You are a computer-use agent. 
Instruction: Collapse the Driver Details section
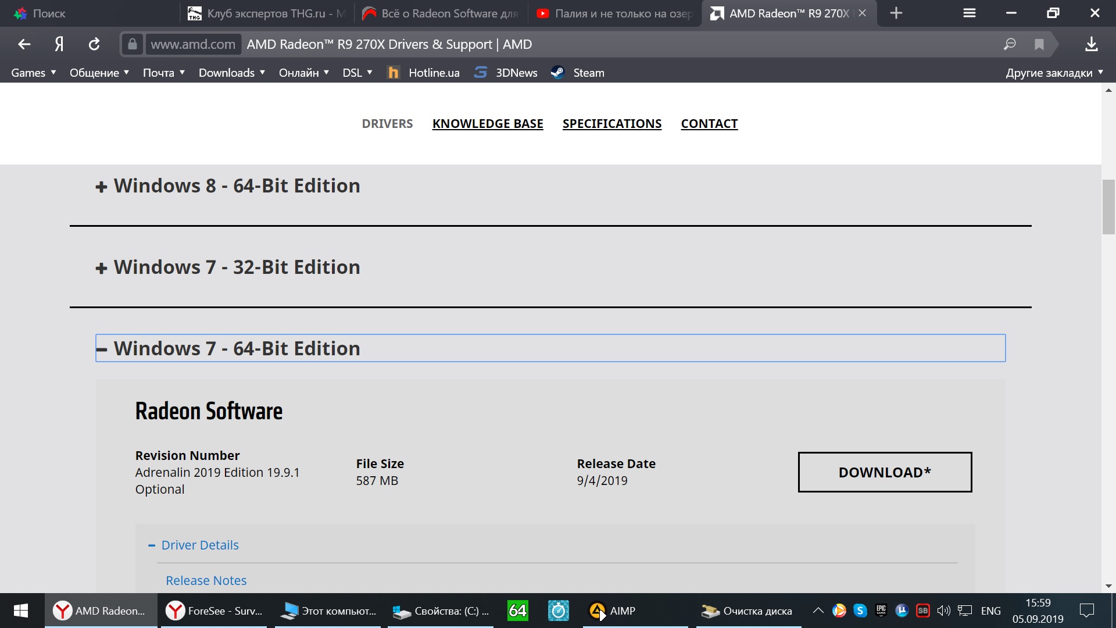tap(199, 545)
